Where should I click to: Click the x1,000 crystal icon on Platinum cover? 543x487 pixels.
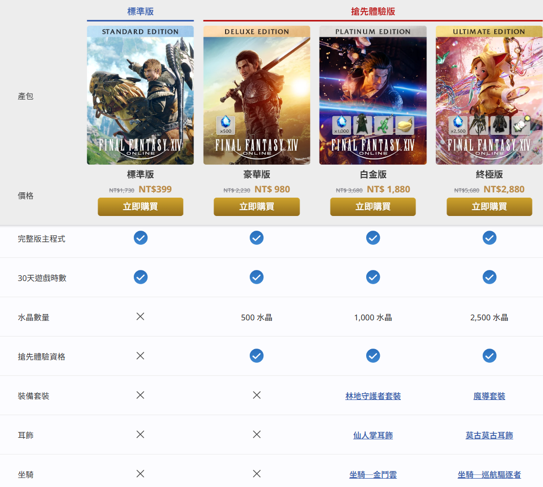[342, 125]
